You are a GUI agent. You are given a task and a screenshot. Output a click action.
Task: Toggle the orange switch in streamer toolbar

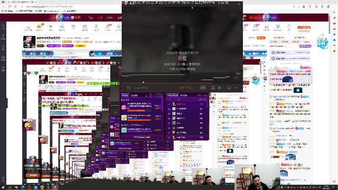39,27
